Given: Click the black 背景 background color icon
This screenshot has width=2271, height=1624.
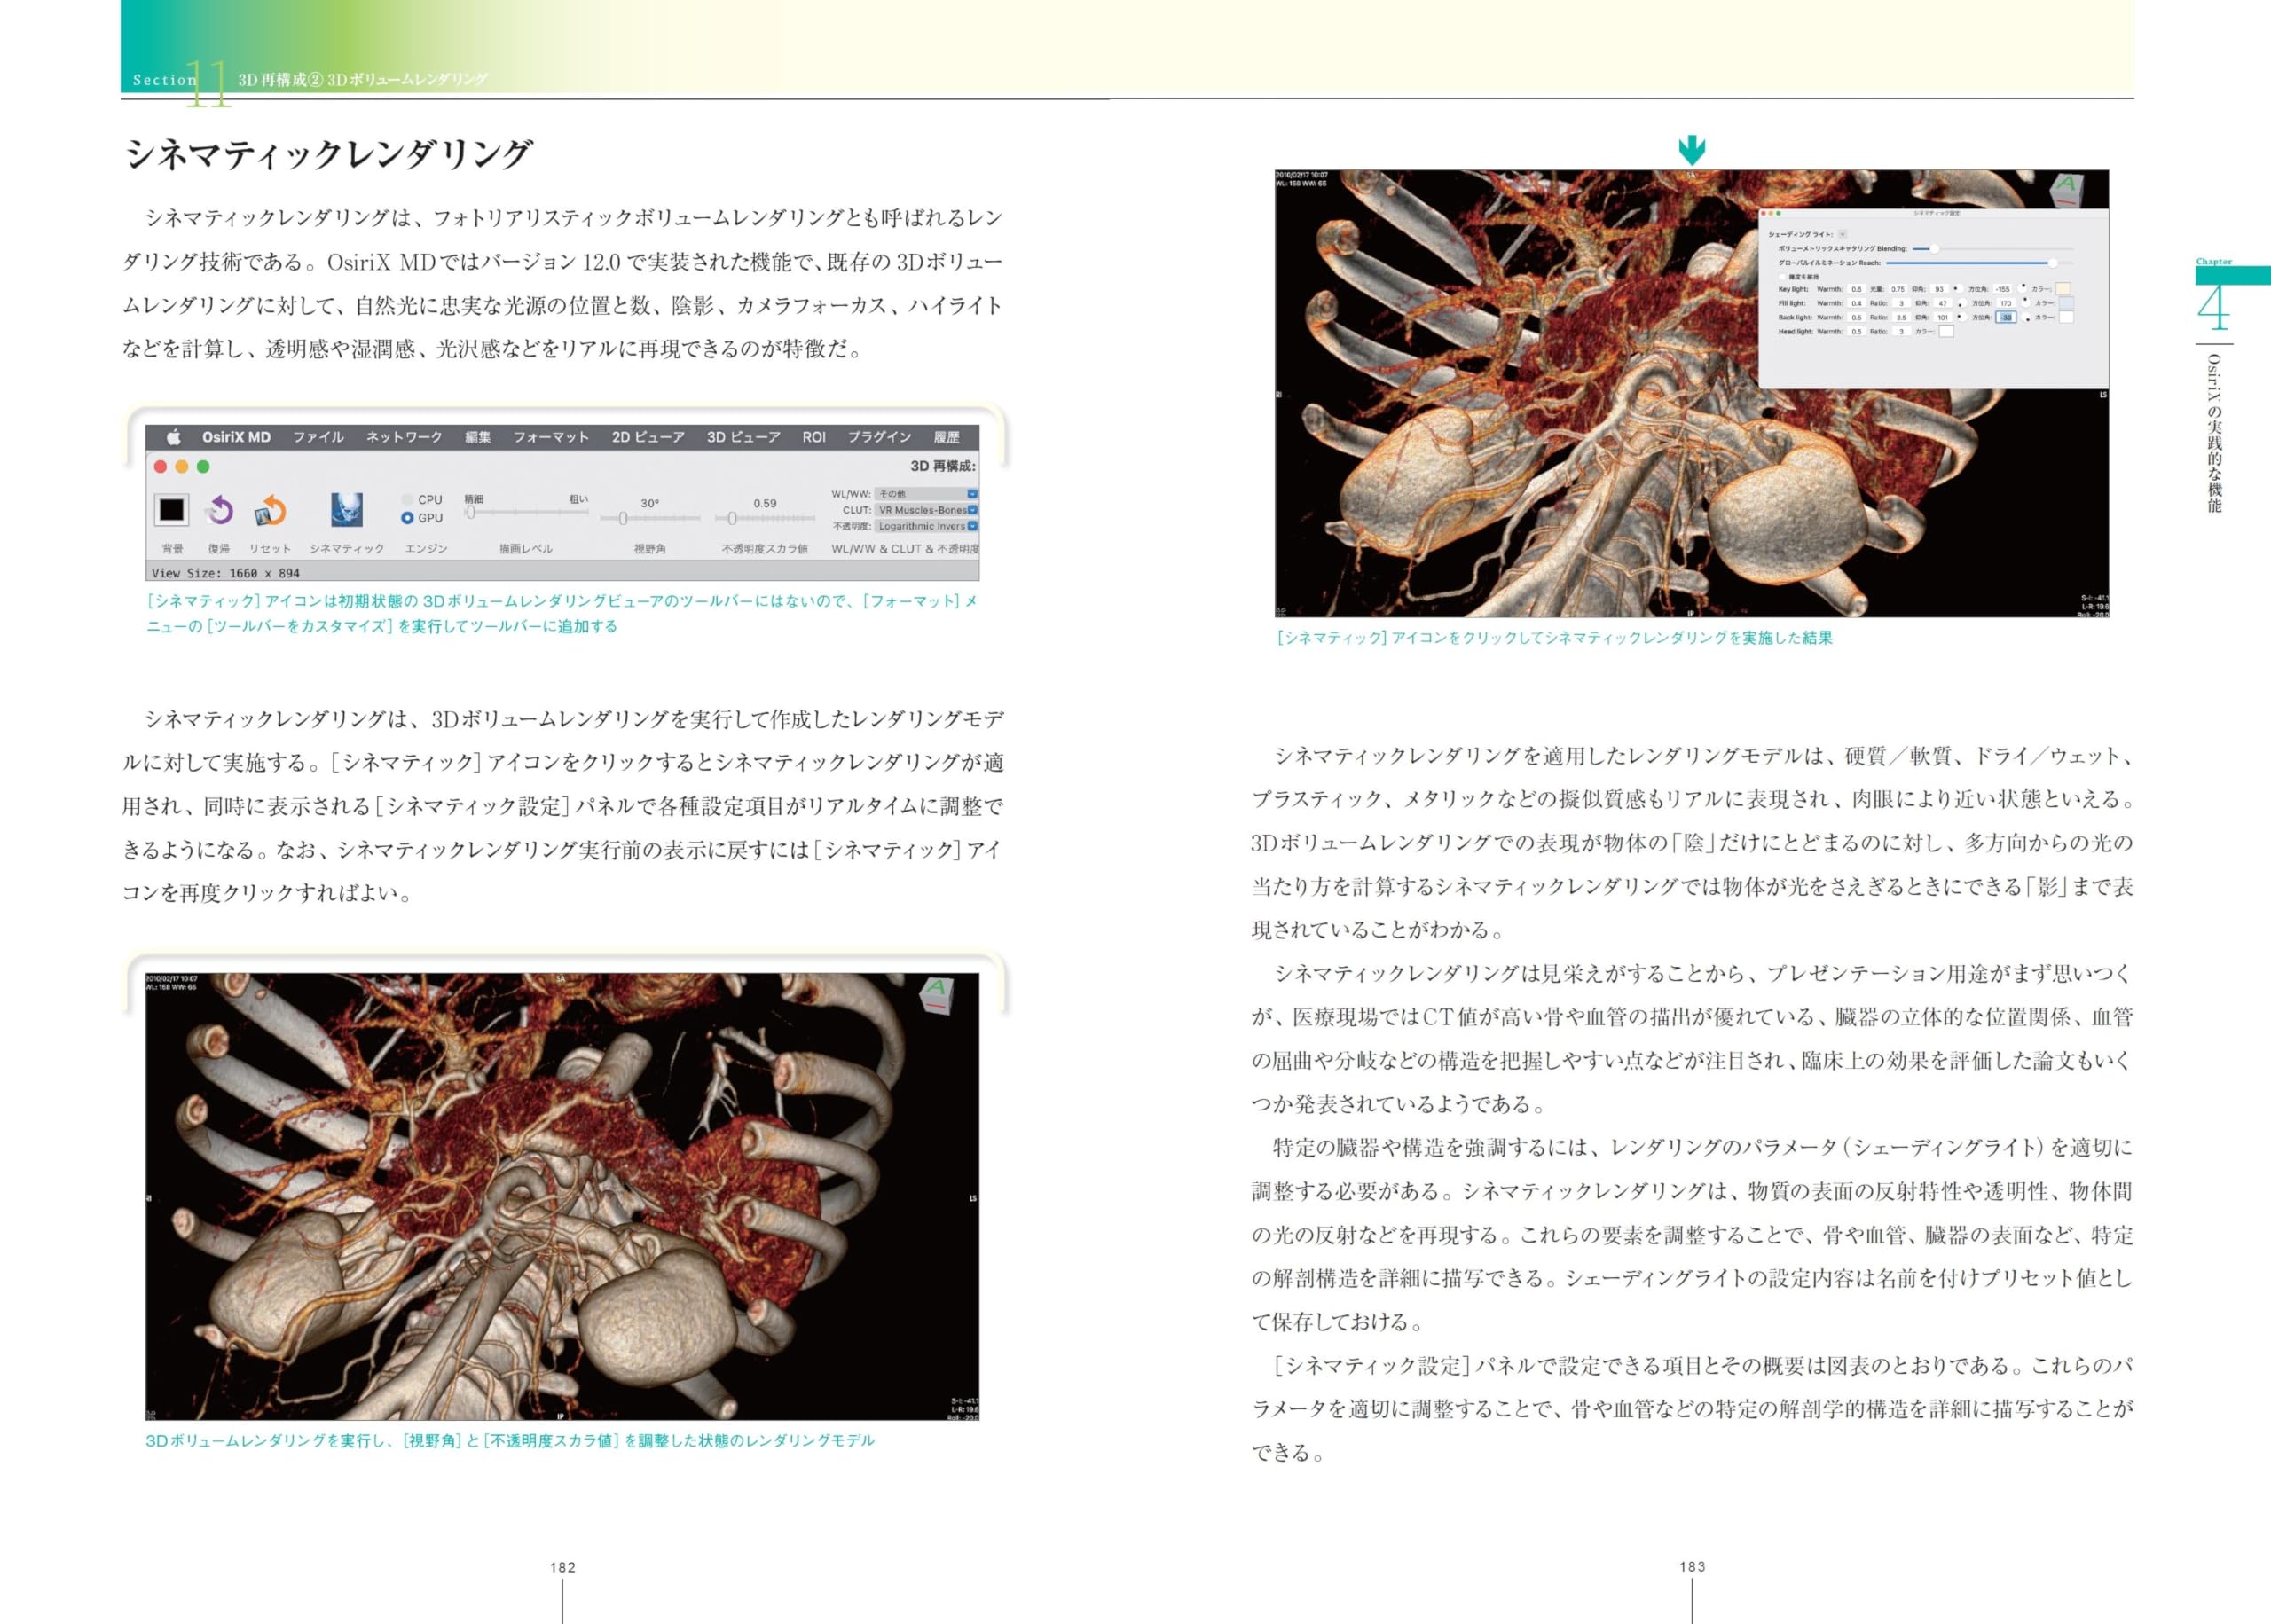Looking at the screenshot, I should (x=171, y=510).
